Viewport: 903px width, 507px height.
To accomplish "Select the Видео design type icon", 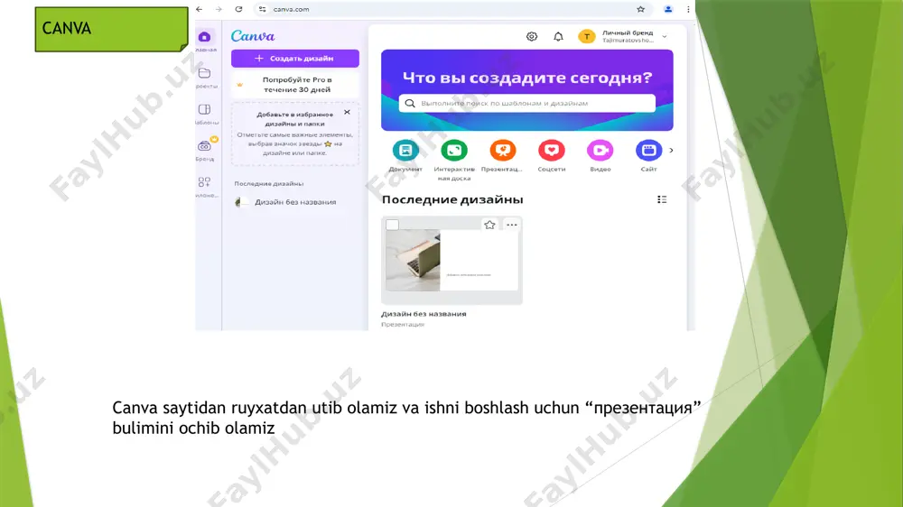I will coord(600,150).
